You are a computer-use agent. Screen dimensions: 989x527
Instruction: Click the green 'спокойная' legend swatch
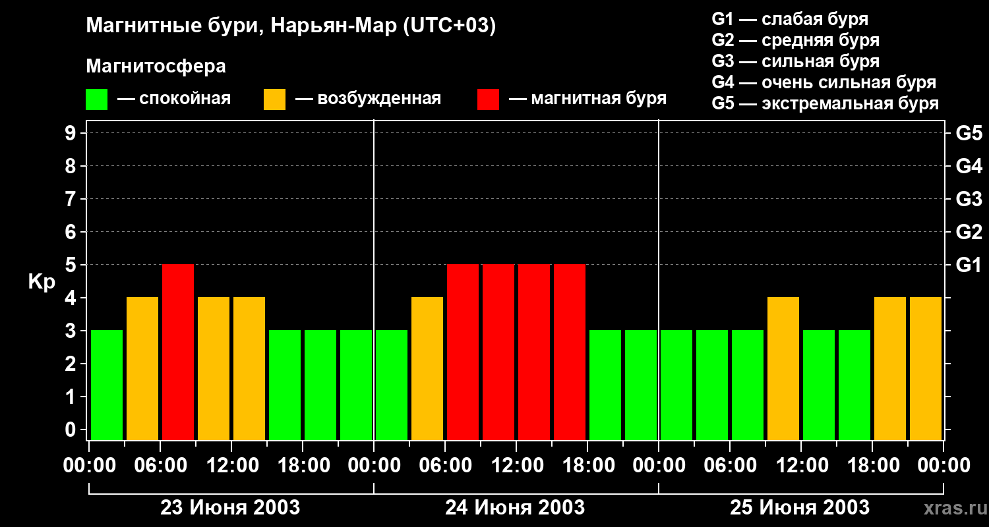point(96,99)
